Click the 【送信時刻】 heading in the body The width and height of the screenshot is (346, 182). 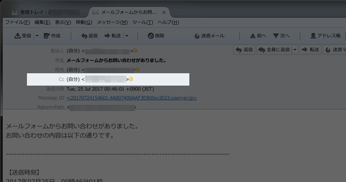click(23, 172)
